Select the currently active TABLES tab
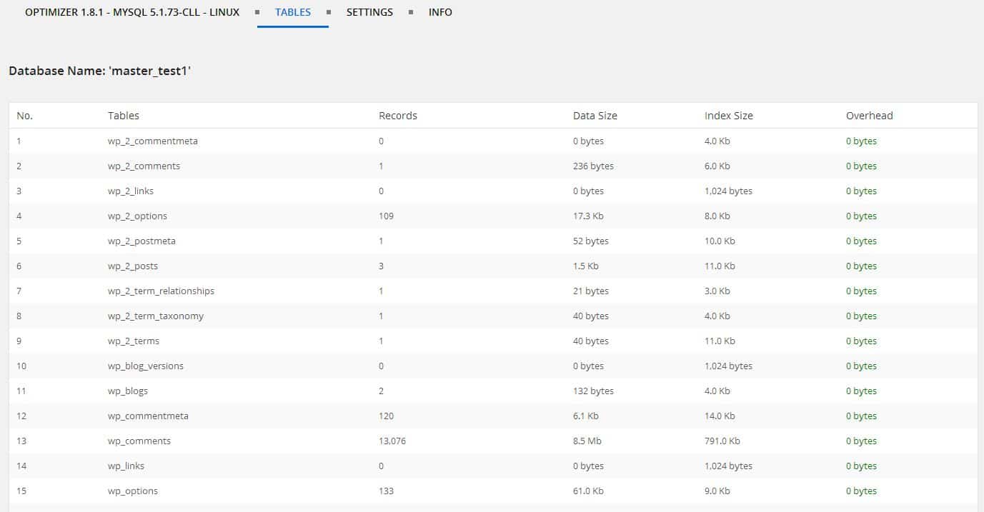Viewport: 984px width, 512px height. pos(292,11)
